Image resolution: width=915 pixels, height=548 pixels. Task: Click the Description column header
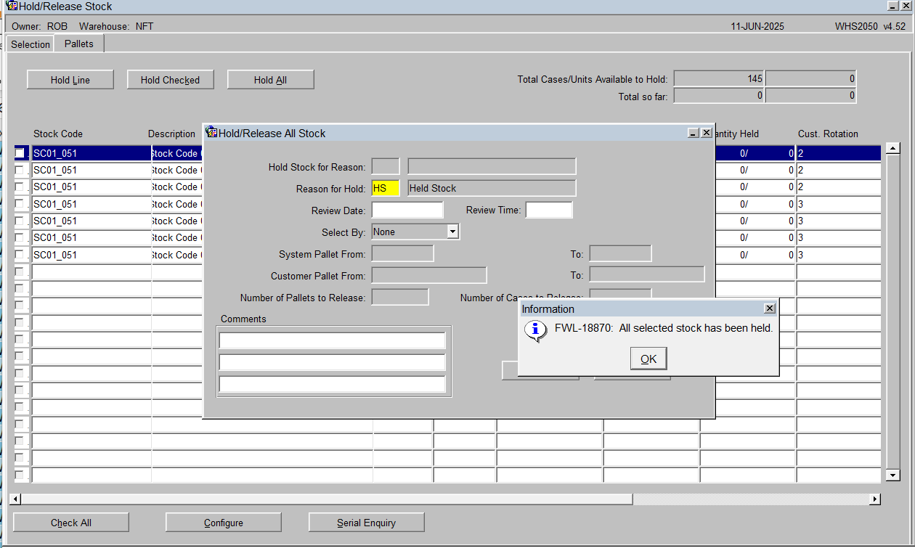point(172,134)
